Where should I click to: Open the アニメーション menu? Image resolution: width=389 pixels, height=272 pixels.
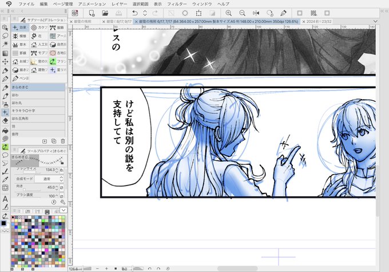tap(92, 4)
